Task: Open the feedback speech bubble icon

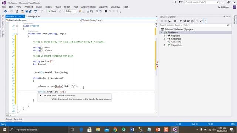Action: pyautogui.click(x=174, y=2)
